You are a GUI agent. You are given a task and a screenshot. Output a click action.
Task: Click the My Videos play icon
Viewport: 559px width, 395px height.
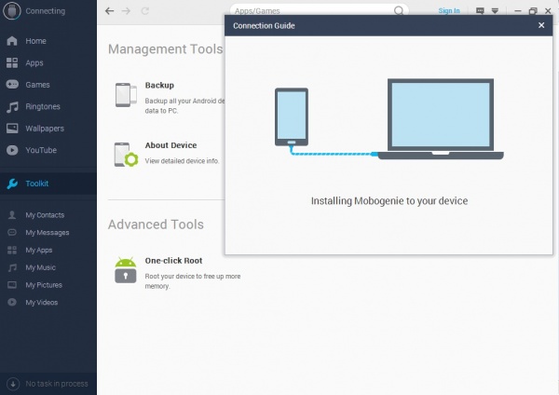coord(12,303)
